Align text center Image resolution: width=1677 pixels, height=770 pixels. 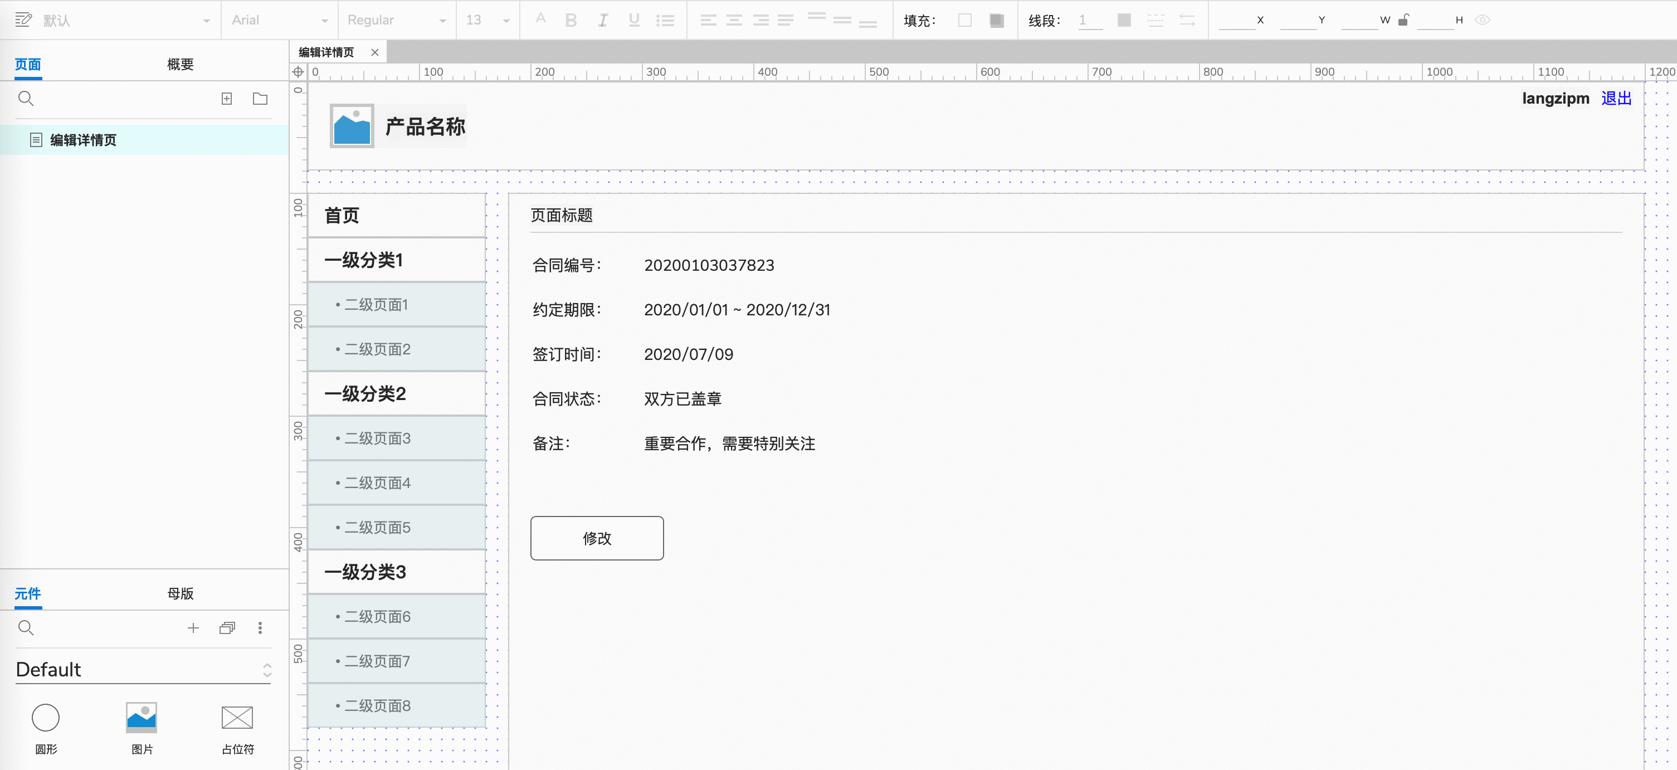click(734, 20)
